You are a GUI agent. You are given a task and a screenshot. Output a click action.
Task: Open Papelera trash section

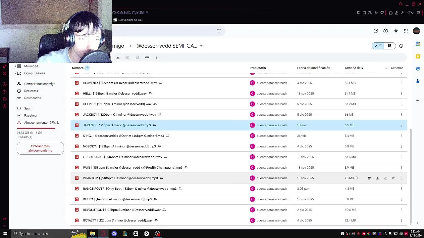tap(30, 116)
